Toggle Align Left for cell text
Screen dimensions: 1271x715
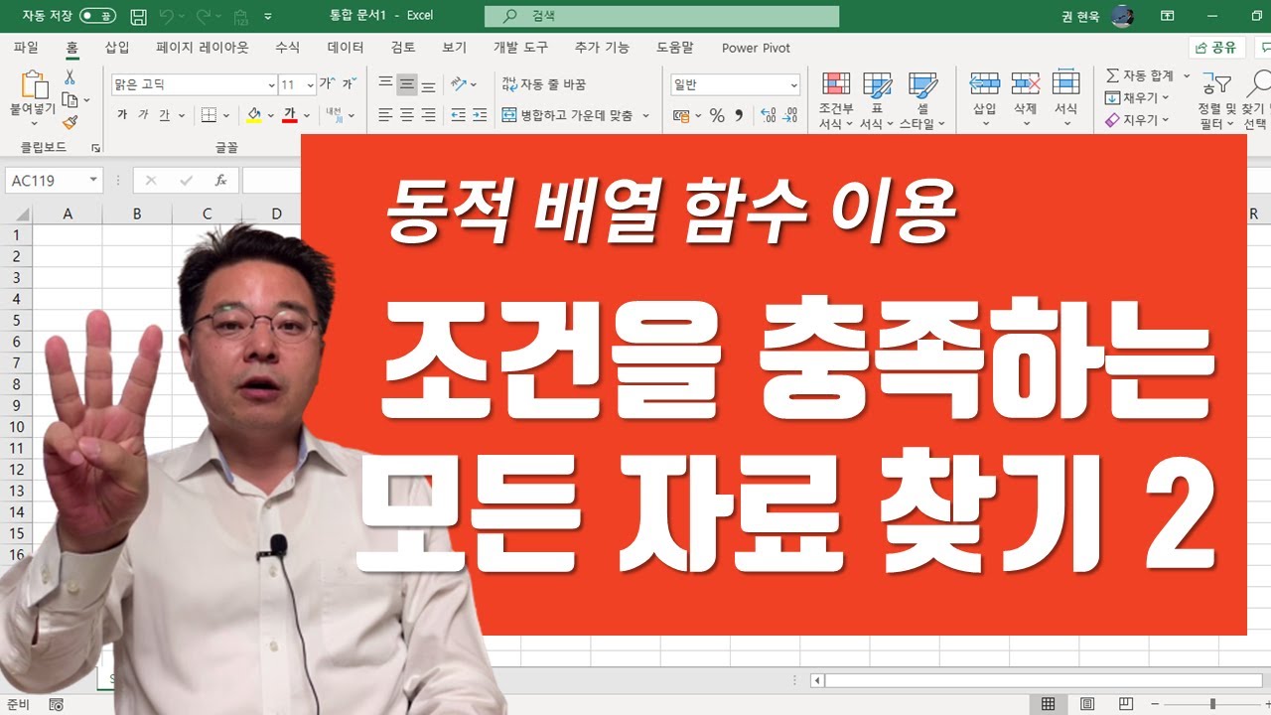[385, 115]
